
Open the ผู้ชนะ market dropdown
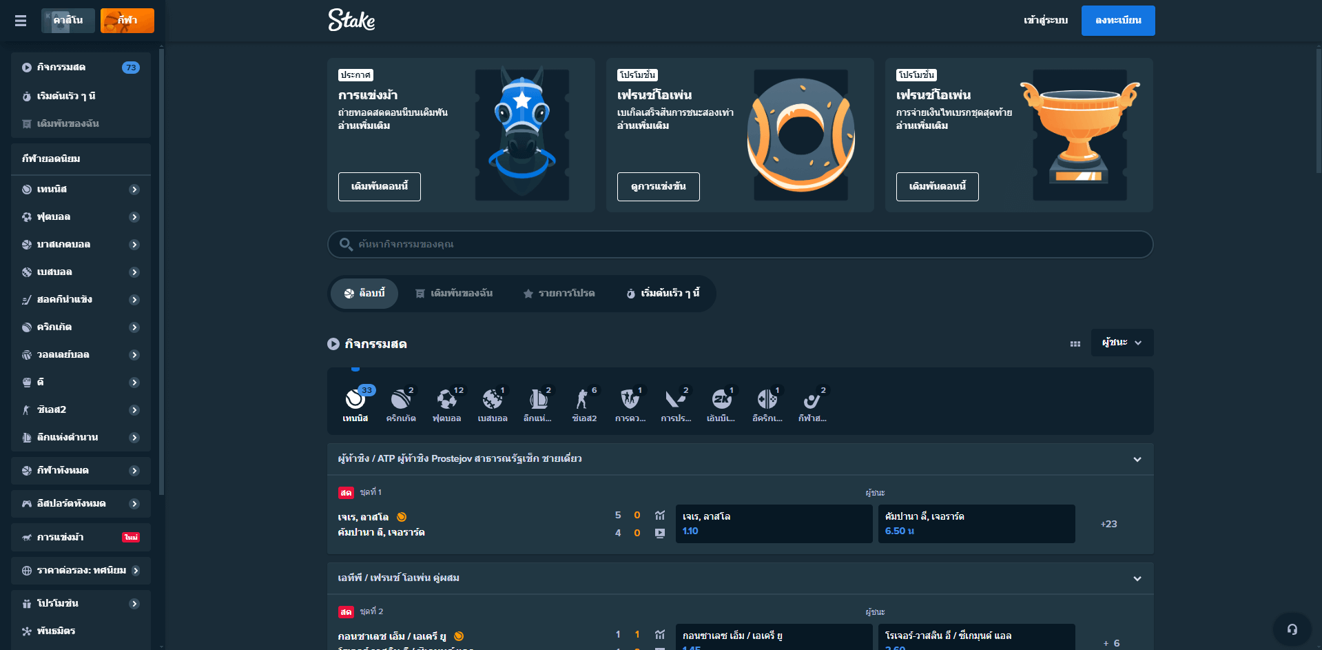(1122, 343)
